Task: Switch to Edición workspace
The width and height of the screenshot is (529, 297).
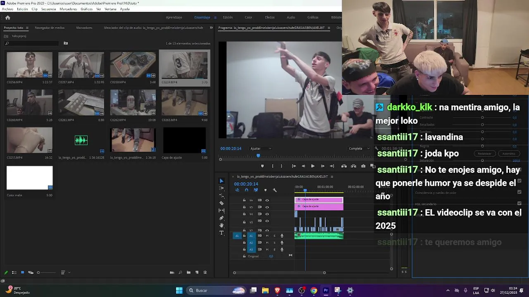Action: pyautogui.click(x=228, y=17)
